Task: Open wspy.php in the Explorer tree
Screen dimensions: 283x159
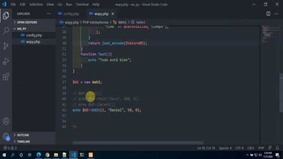Action: click(x=33, y=42)
